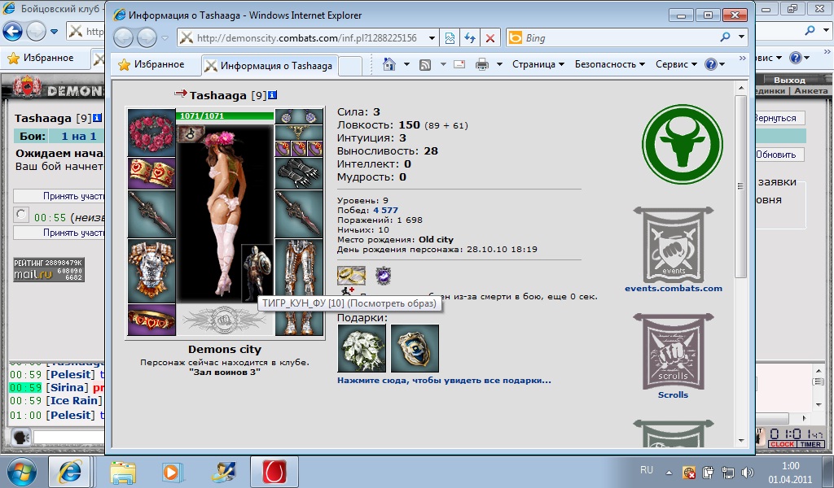Open the white bouquet gift thumbnail

pyautogui.click(x=362, y=348)
